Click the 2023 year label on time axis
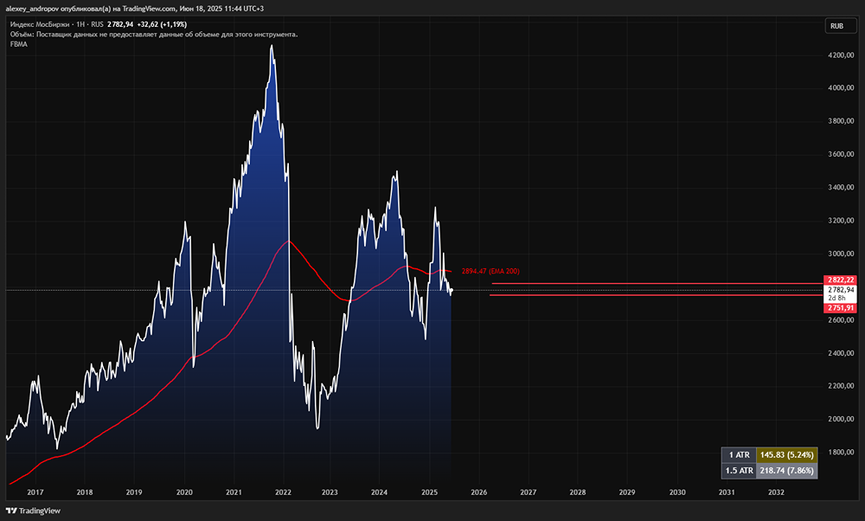The image size is (865, 521). [x=330, y=492]
